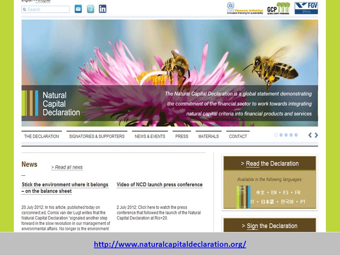Viewport: 340px width, 255px height.
Task: Click the UNEP Finance Initiative logo
Action: pyautogui.click(x=245, y=8)
